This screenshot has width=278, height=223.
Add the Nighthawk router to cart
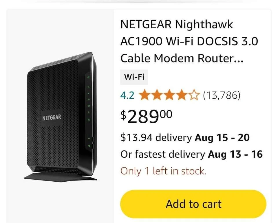[x=193, y=204]
